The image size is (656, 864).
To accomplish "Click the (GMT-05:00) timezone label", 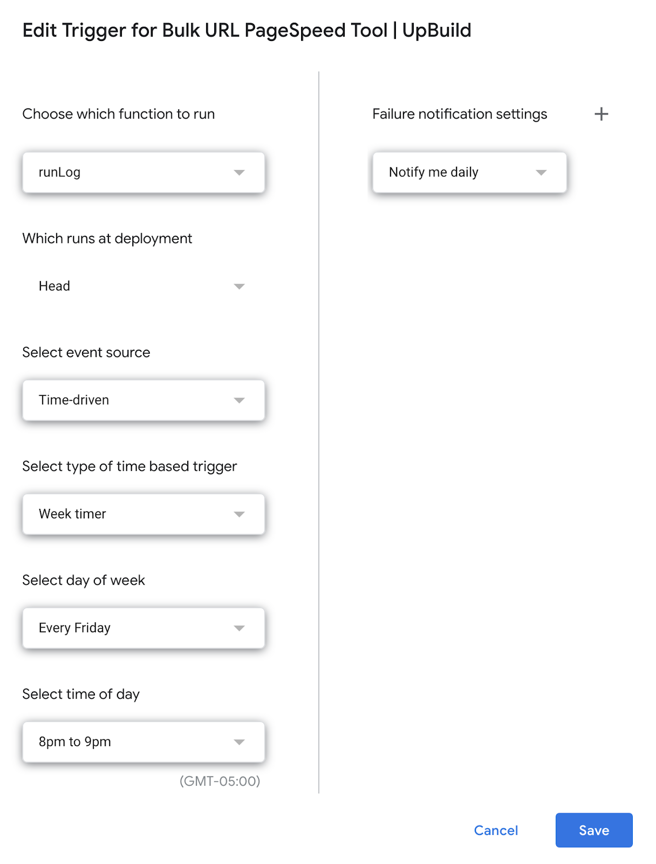I will 220,781.
